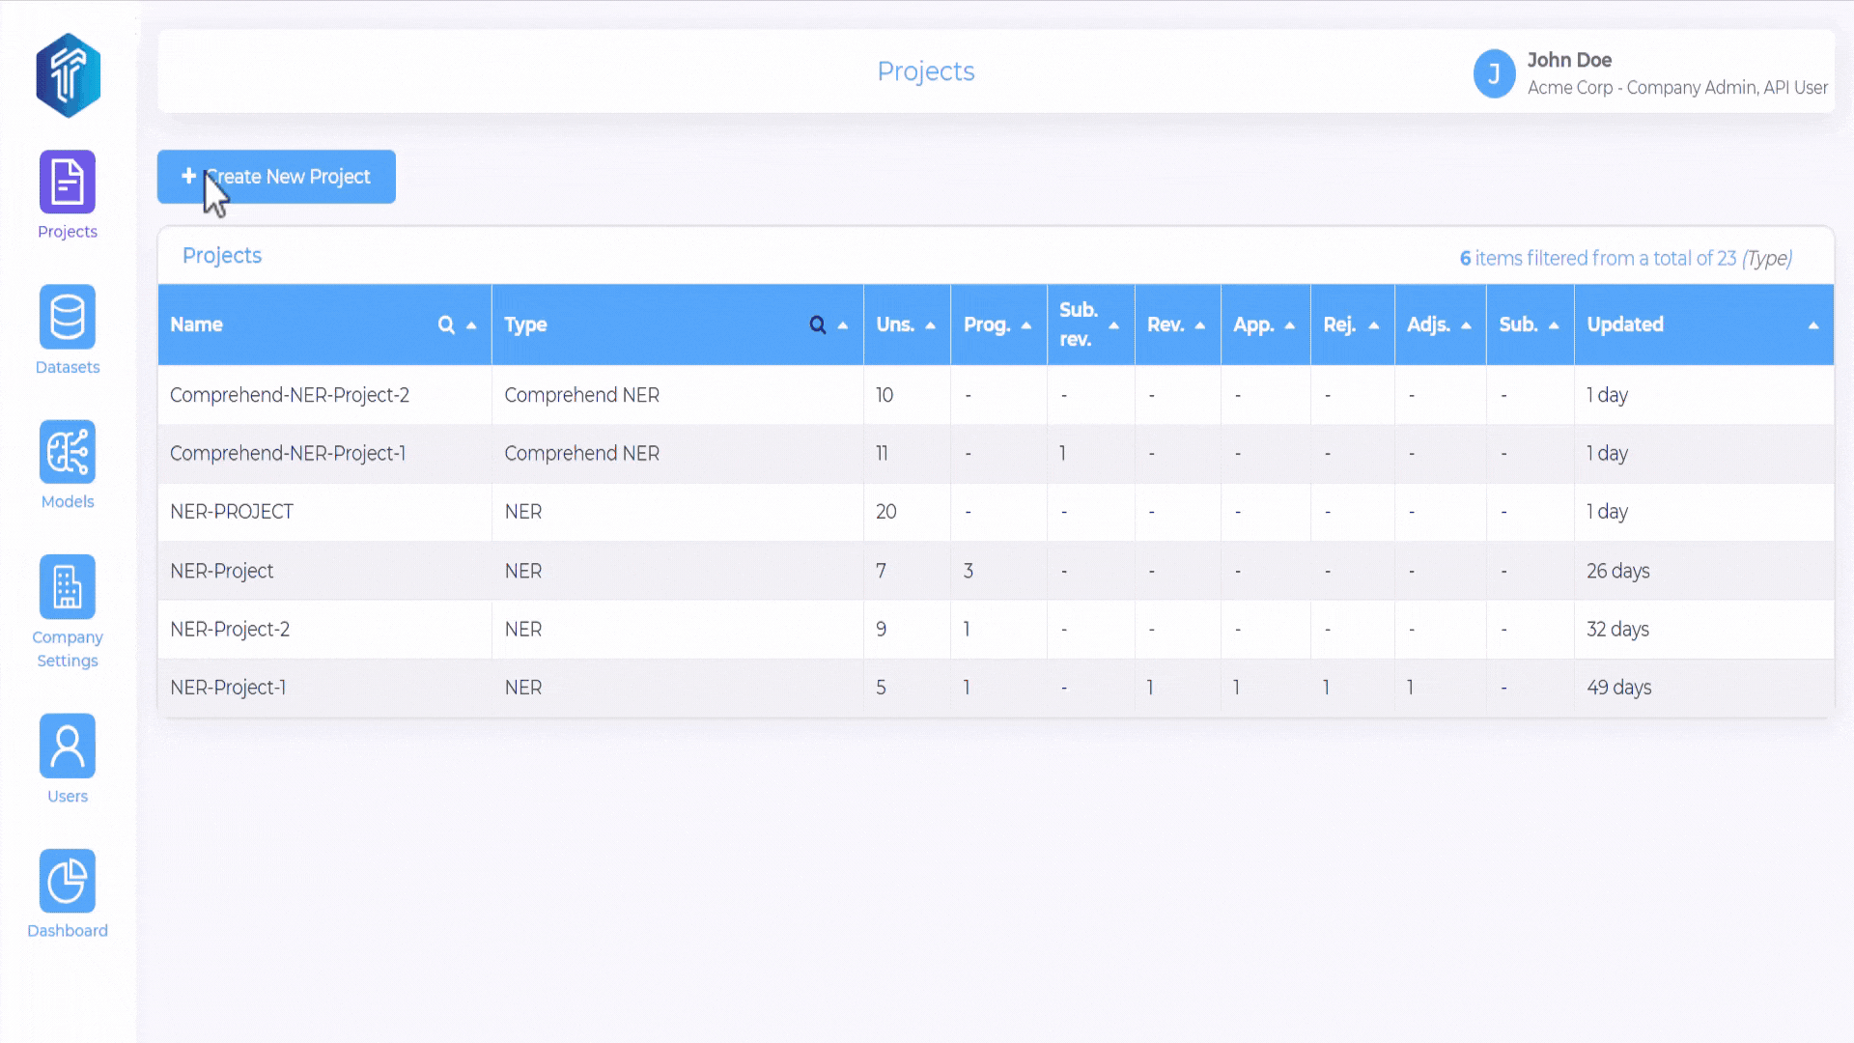Open the Users sidebar icon
1854x1043 pixels.
(x=68, y=746)
